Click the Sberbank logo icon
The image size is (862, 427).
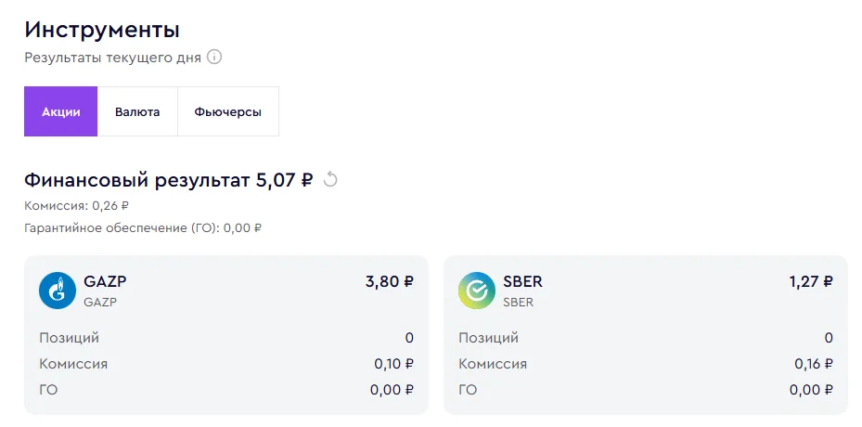pyautogui.click(x=477, y=291)
